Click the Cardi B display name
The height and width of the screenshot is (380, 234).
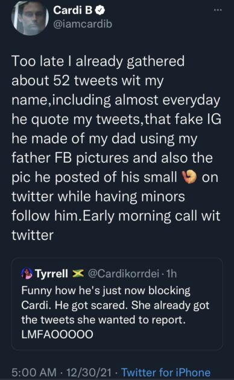pos(74,10)
